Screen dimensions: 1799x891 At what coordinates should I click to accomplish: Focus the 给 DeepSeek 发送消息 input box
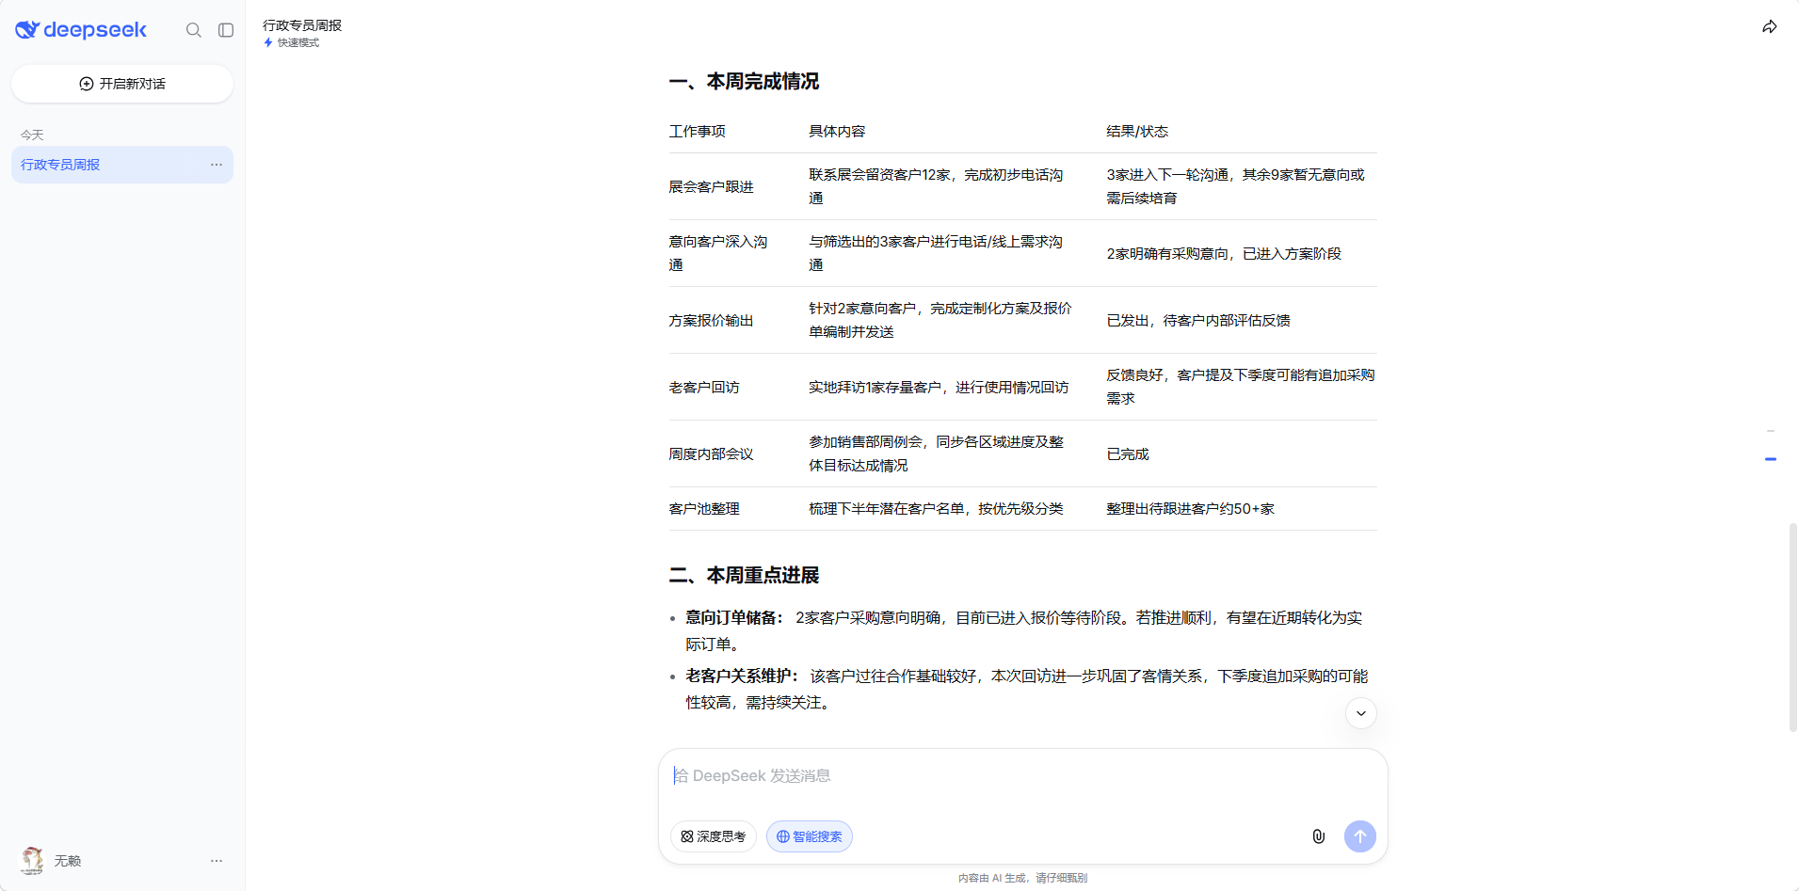tap(1023, 776)
